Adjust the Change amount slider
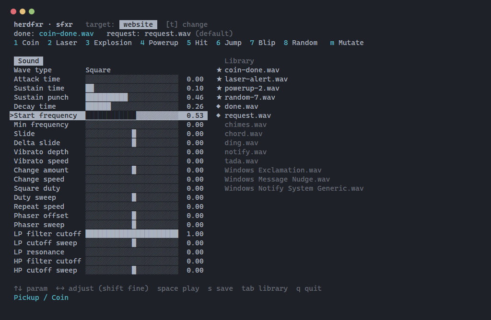 click(x=132, y=170)
